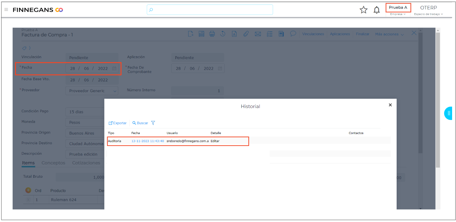The image size is (456, 222).
Task: Open history via clock arrow icon
Action: tap(223, 34)
